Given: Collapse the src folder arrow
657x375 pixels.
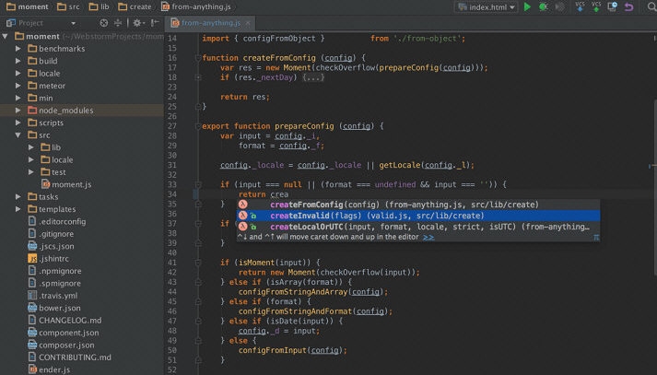Looking at the screenshot, I should [18, 135].
